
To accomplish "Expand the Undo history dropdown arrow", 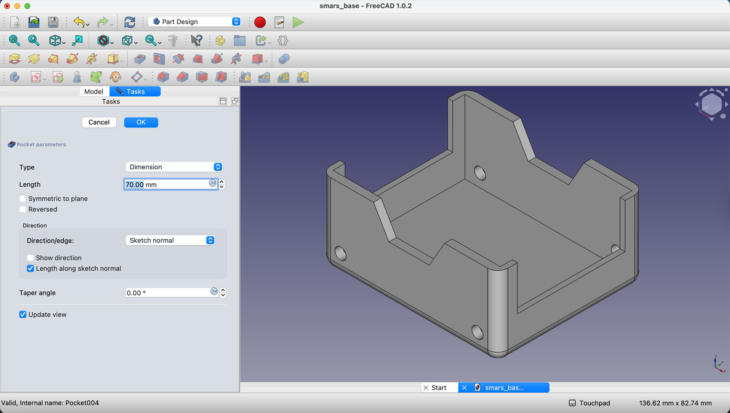I will tap(88, 25).
